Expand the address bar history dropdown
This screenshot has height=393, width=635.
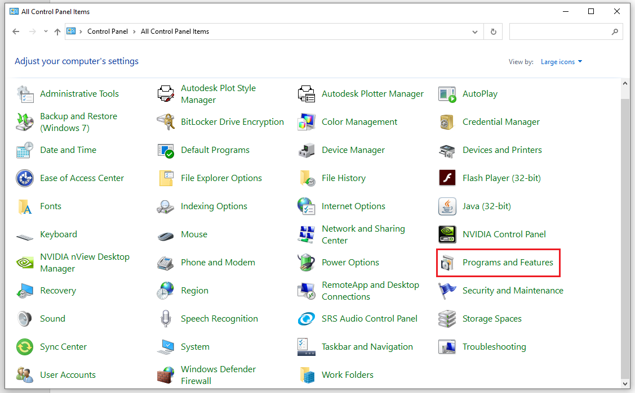coord(475,31)
